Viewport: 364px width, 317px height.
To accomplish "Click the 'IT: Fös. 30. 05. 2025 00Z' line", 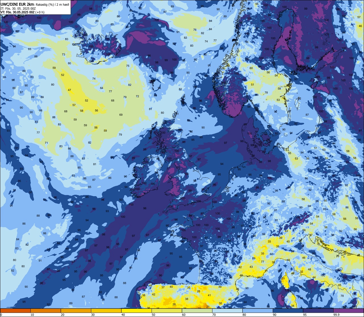I will coord(18,9).
